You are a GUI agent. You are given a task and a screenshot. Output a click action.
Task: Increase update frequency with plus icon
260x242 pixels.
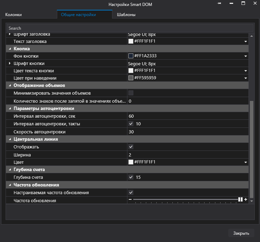click(x=246, y=199)
